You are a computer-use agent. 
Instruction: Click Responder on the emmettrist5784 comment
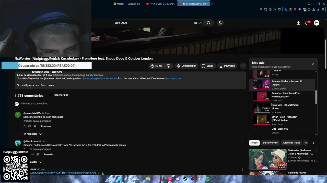[46, 126]
